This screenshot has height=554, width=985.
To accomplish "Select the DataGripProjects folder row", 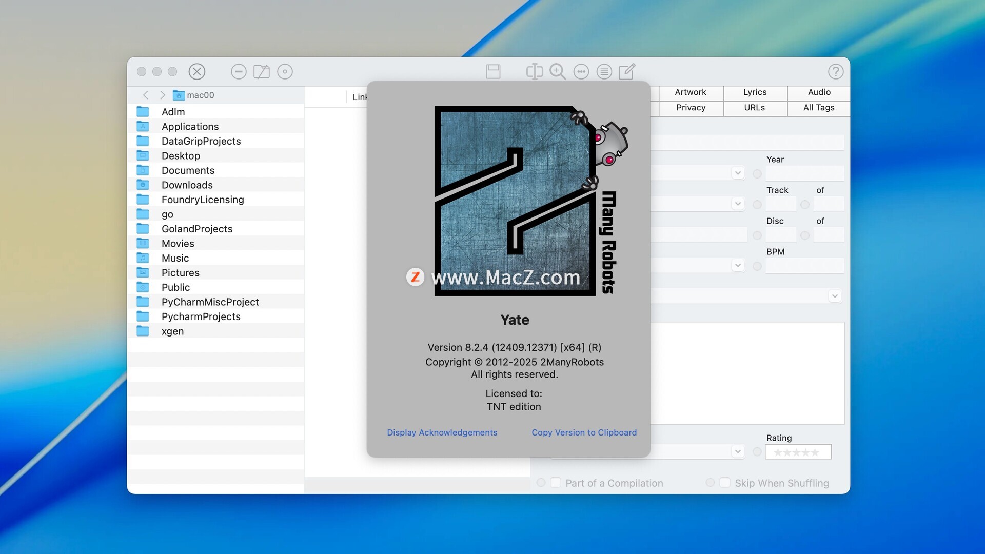I will coord(215,141).
